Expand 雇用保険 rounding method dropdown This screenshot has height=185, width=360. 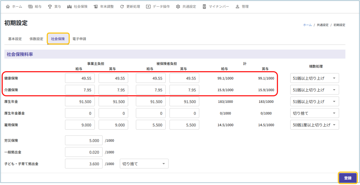pyautogui.click(x=314, y=125)
